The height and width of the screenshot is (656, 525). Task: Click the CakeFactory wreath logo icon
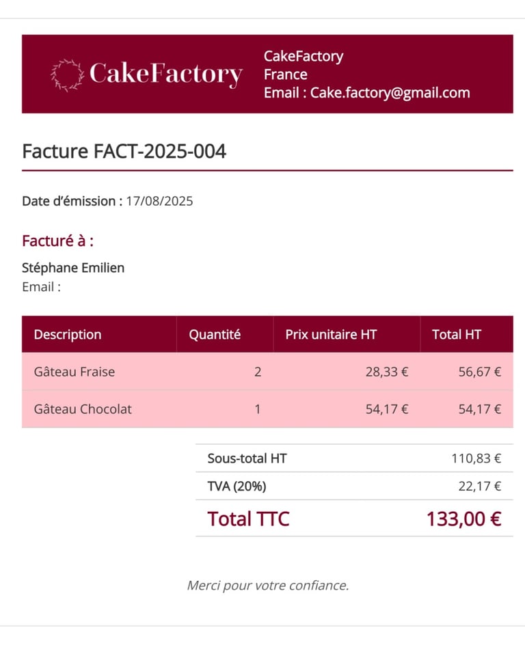pyautogui.click(x=67, y=75)
